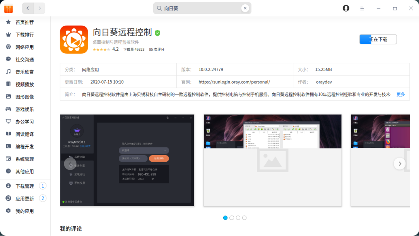
Task: Select 下载排行 crown icon in sidebar
Action: click(x=8, y=34)
